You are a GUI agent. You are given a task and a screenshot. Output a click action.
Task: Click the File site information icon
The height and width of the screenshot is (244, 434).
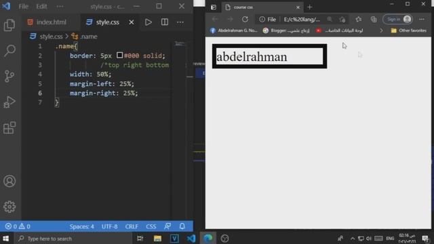[x=267, y=19]
